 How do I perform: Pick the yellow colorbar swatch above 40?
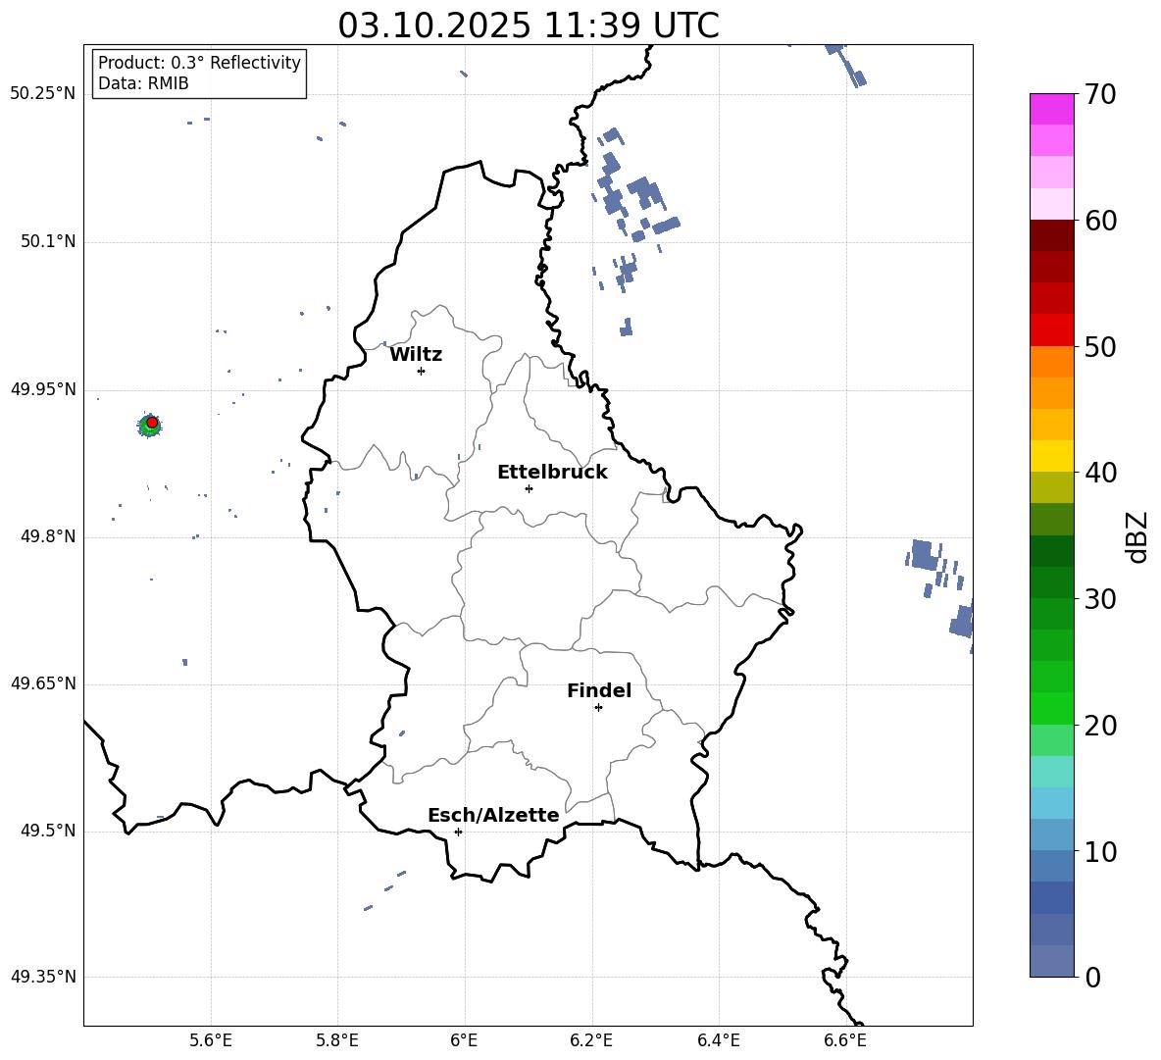pos(1051,456)
